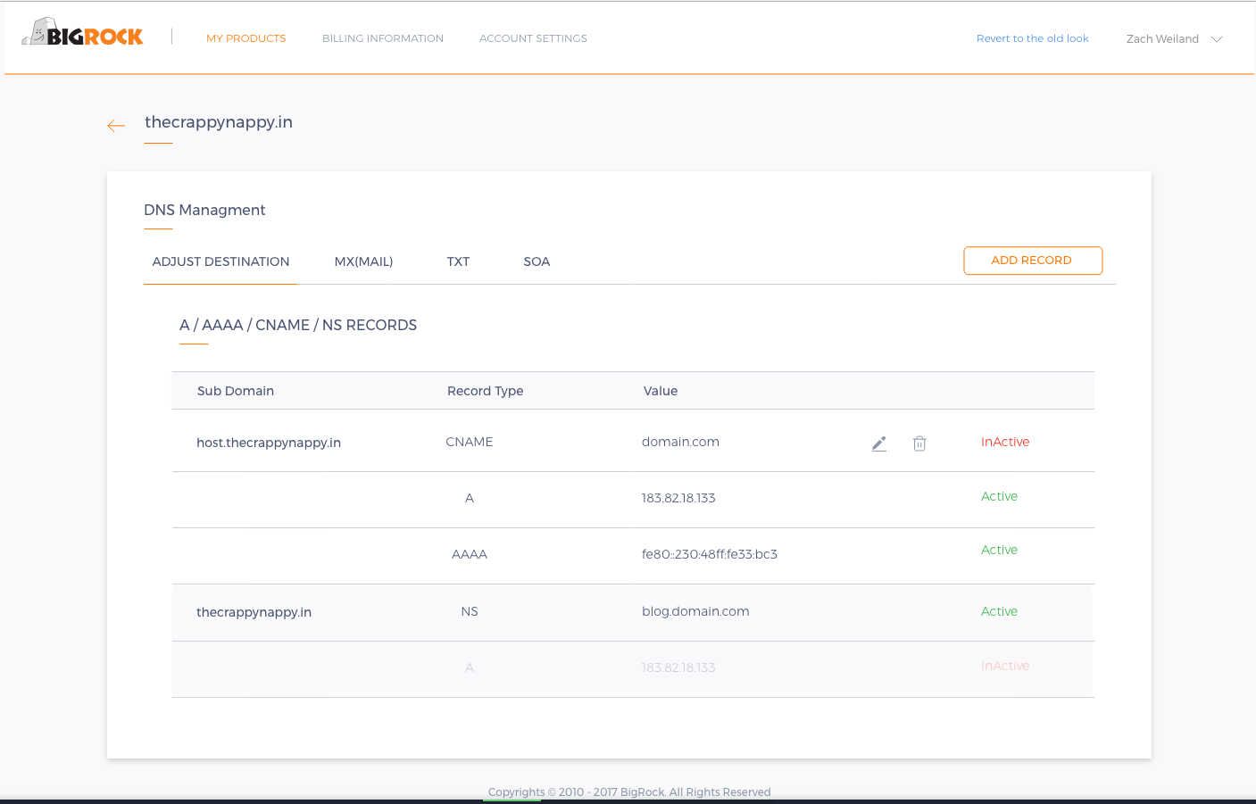This screenshot has width=1256, height=804.
Task: Click the BigRock logo
Action: 82,33
